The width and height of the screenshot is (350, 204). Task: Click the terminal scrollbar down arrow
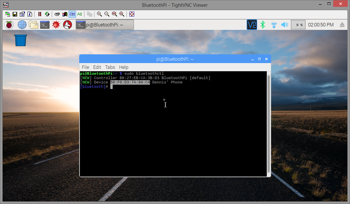[x=268, y=175]
